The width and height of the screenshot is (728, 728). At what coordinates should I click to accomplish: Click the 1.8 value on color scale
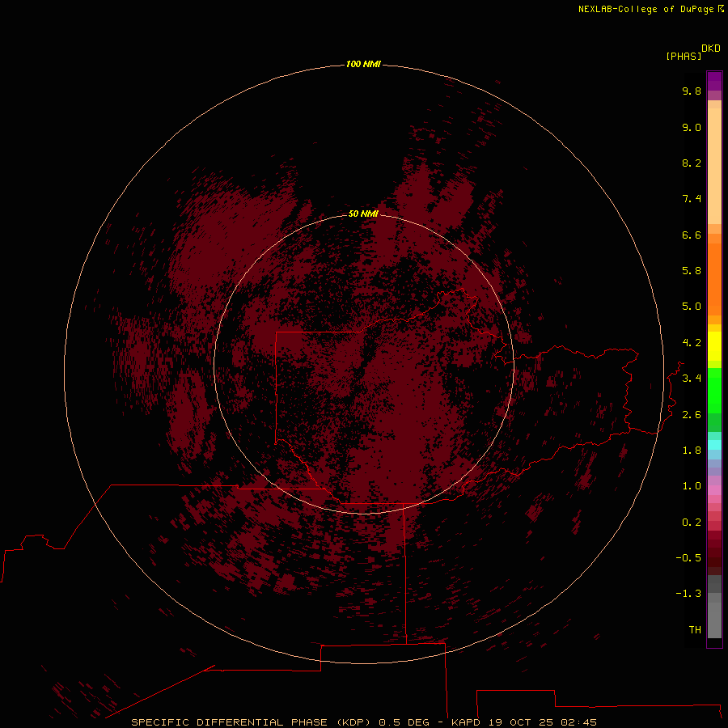pos(692,451)
